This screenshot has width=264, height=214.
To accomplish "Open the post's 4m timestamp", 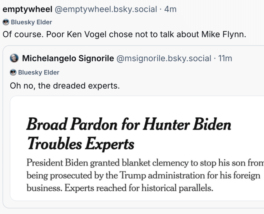I will (x=170, y=9).
